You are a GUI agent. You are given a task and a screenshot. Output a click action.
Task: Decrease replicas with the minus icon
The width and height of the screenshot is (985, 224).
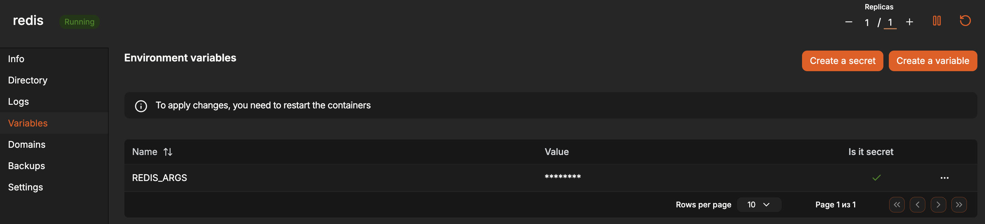(x=848, y=22)
